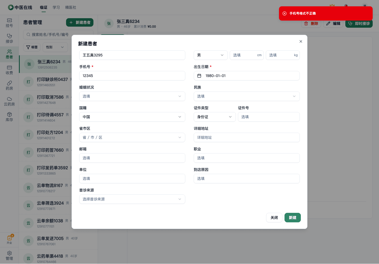The width and height of the screenshot is (379, 264).
Task: Click the error icon in the red alert
Action: click(285, 13)
